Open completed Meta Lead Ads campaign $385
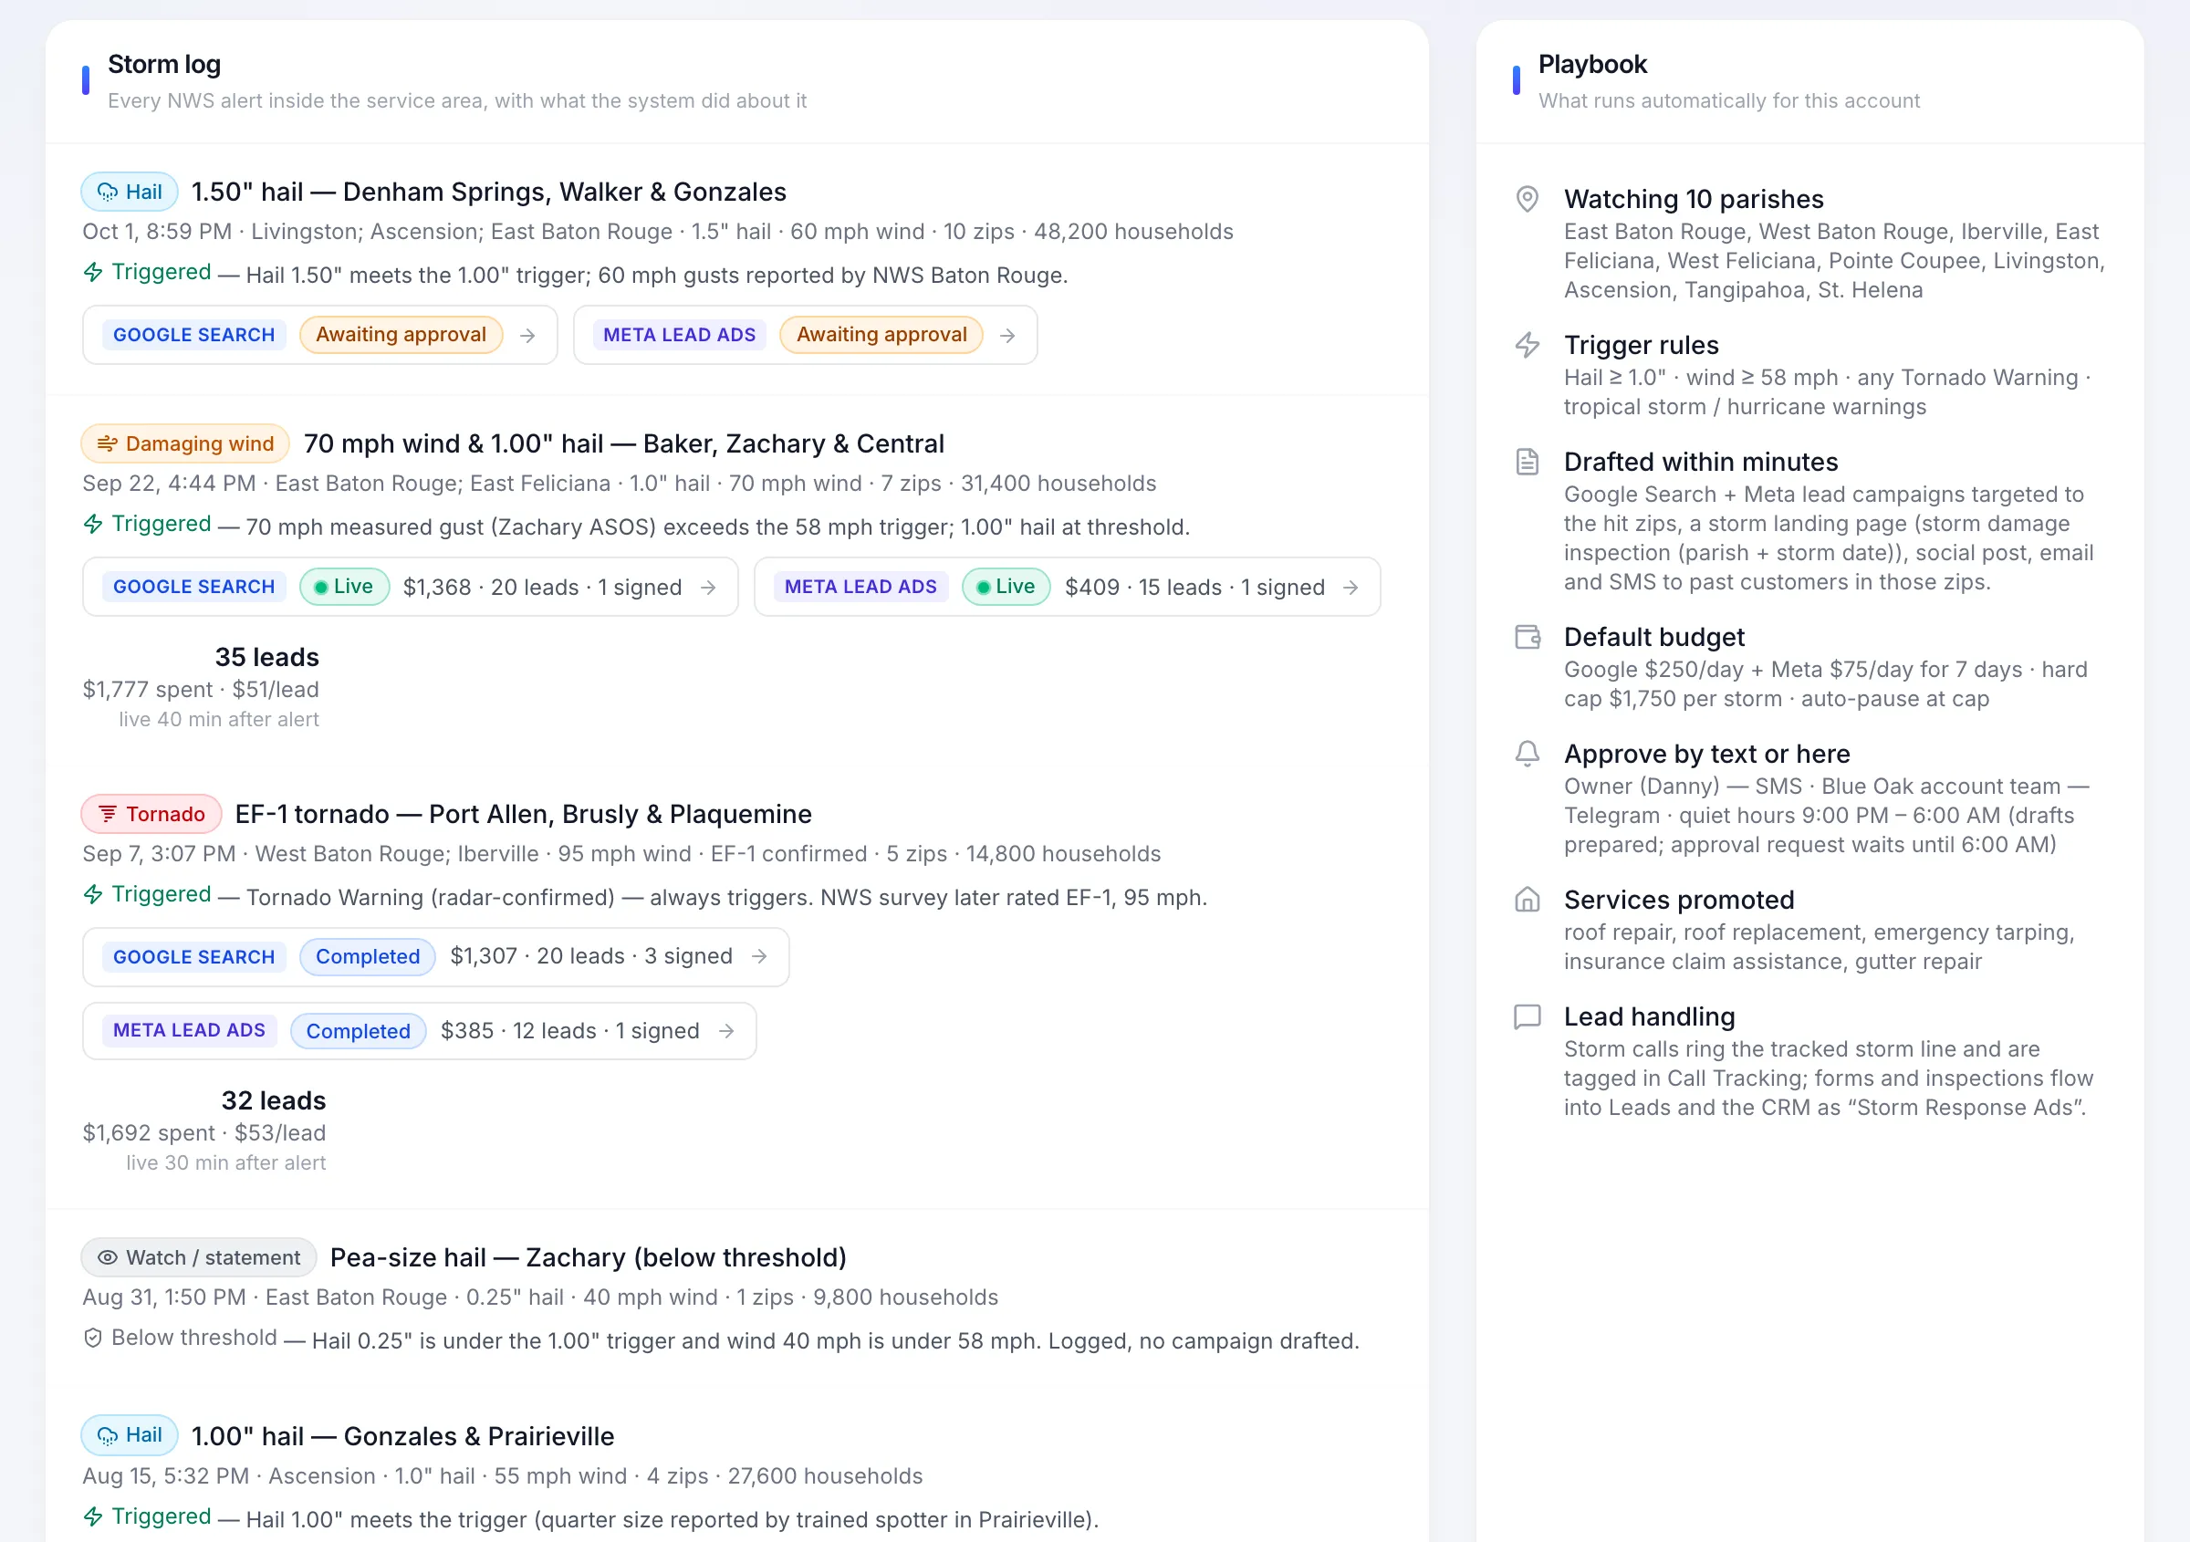The width and height of the screenshot is (2190, 1542). [420, 1031]
